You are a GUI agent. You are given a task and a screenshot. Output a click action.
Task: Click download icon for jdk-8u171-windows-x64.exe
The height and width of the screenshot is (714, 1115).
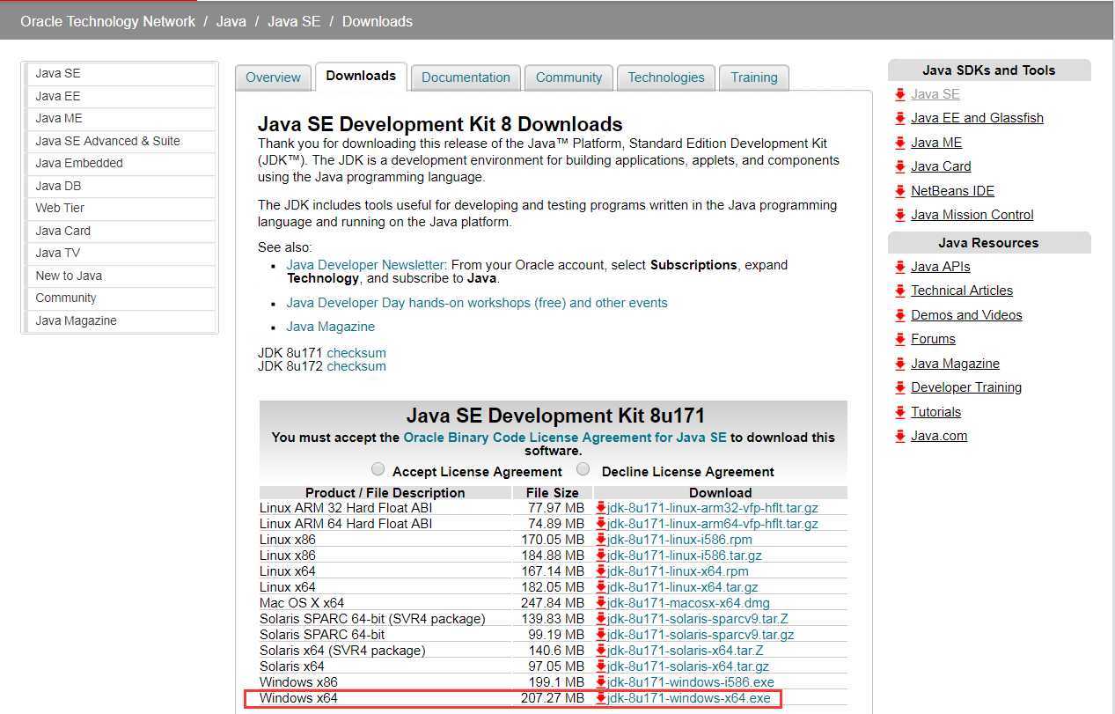click(x=601, y=698)
